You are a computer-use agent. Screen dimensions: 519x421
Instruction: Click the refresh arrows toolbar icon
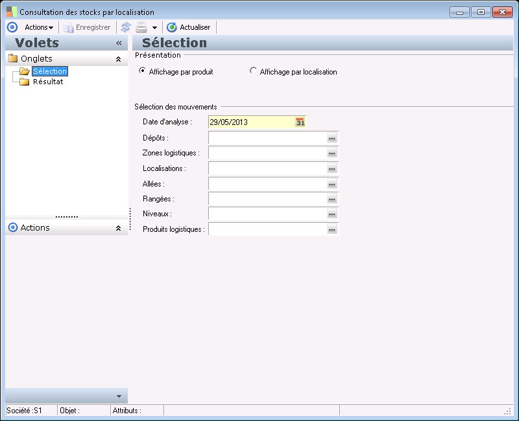[125, 27]
